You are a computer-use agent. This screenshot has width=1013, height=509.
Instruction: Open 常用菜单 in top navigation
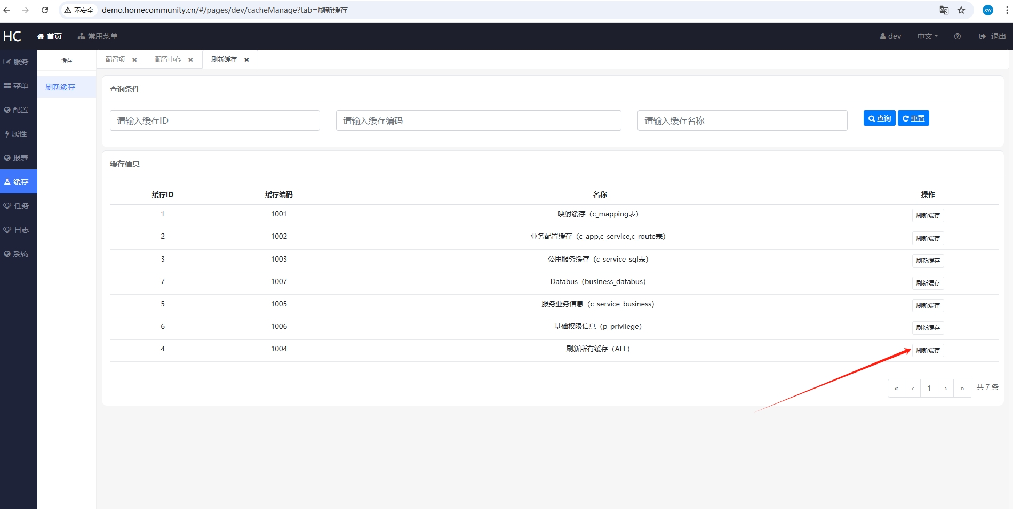(x=98, y=36)
